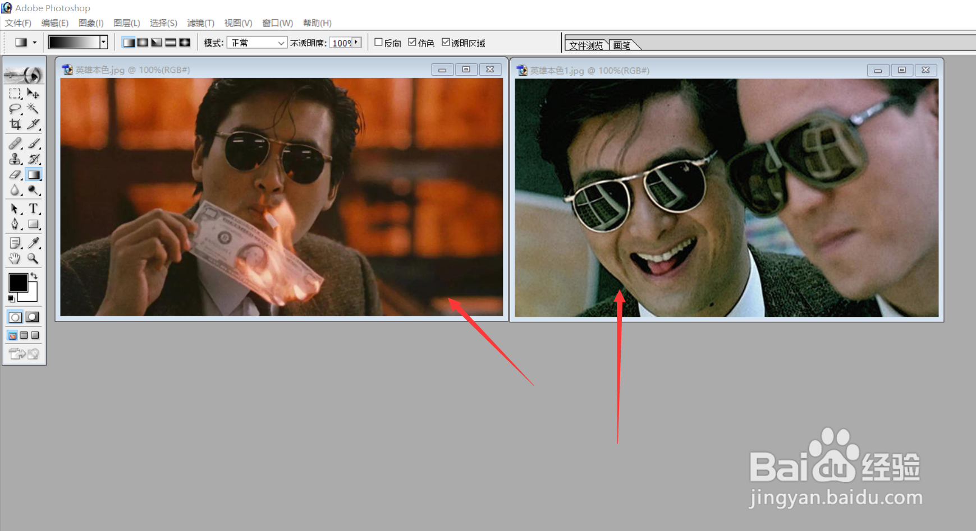The width and height of the screenshot is (976, 531).
Task: Choose the Angle Gradient style
Action: point(157,43)
